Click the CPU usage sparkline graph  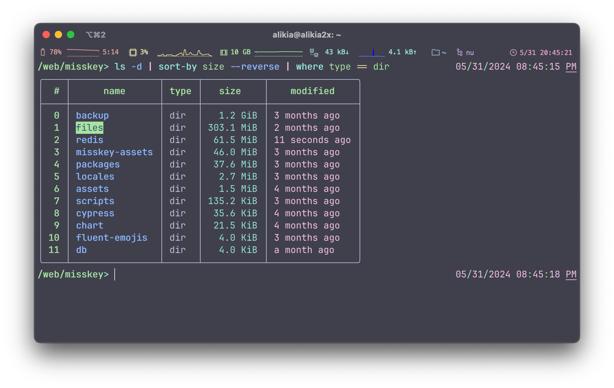pyautogui.click(x=185, y=53)
